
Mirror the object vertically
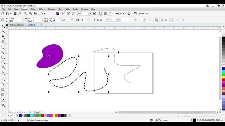[82, 20]
